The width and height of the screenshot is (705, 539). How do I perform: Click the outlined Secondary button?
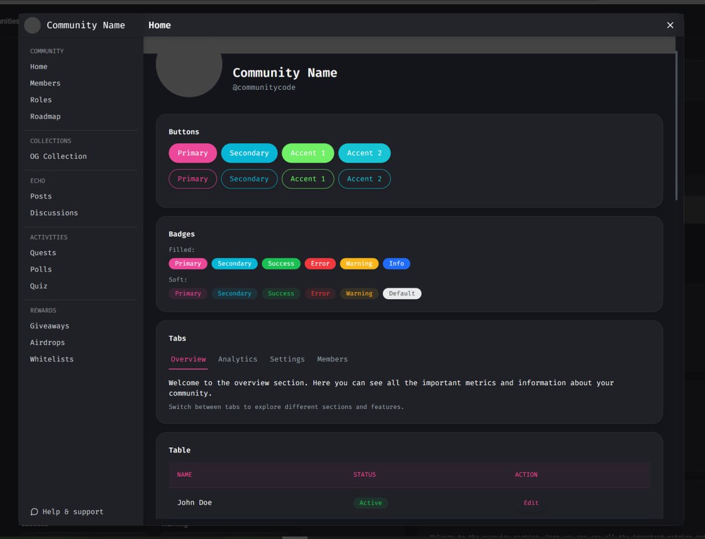pyautogui.click(x=249, y=179)
